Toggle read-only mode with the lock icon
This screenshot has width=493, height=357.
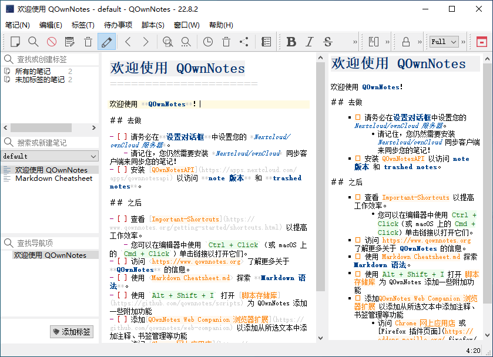[405, 42]
